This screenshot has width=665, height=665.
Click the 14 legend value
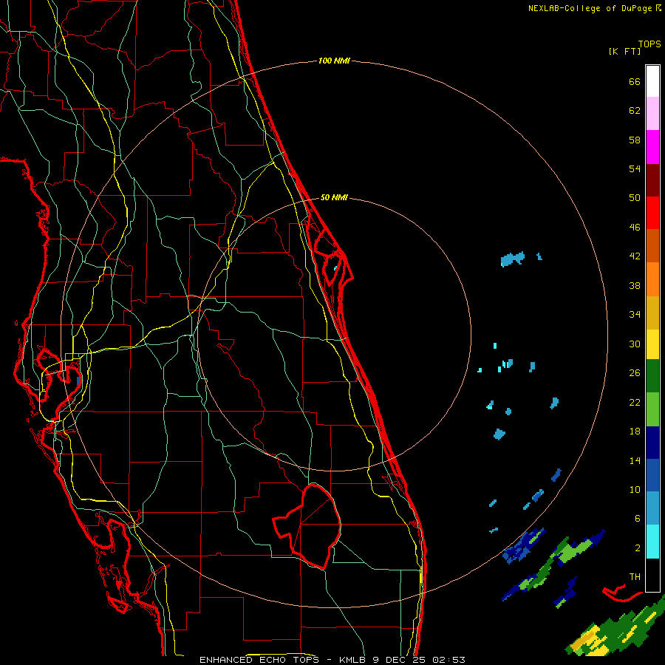[635, 460]
